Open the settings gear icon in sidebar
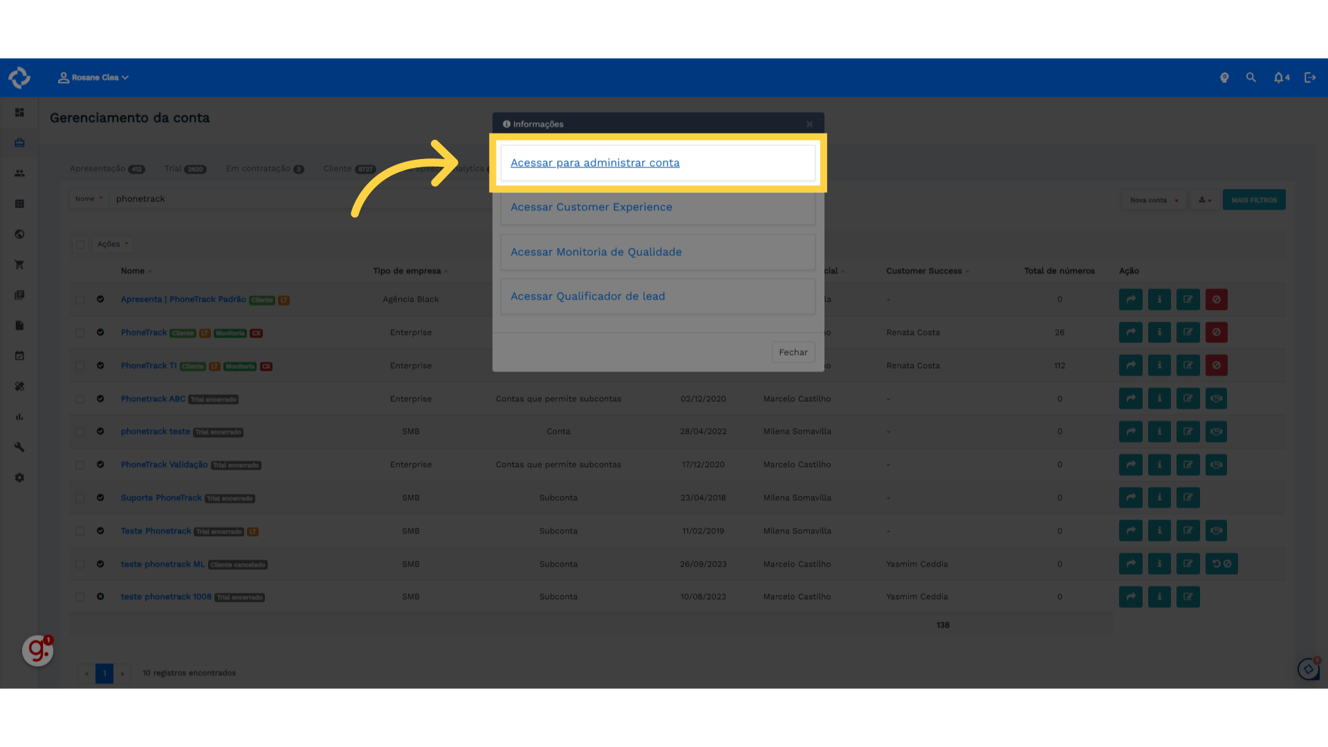Viewport: 1328px width, 747px height. pyautogui.click(x=19, y=477)
